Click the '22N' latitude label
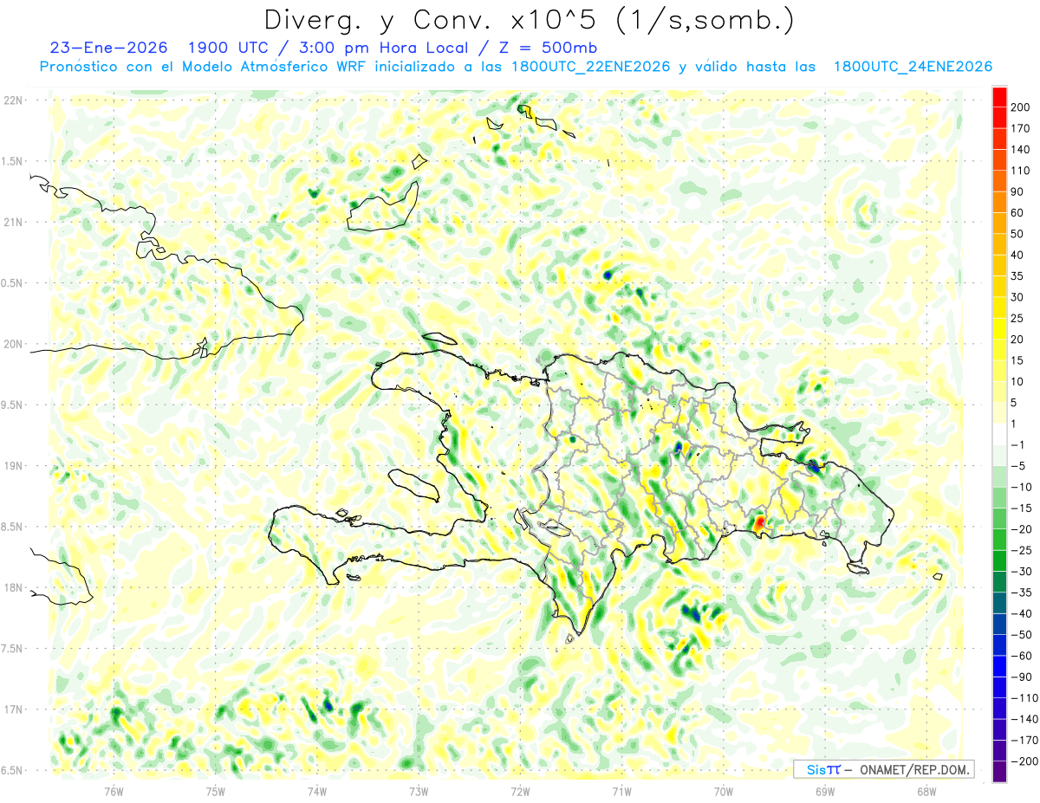 (x=12, y=100)
